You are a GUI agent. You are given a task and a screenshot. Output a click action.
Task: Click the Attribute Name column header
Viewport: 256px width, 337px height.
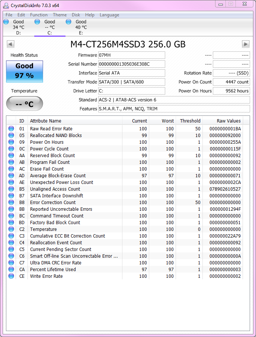point(75,121)
